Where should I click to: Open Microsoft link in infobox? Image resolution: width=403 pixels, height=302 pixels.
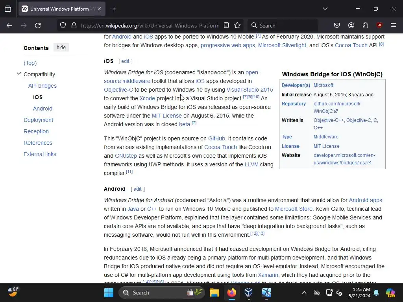(x=324, y=85)
